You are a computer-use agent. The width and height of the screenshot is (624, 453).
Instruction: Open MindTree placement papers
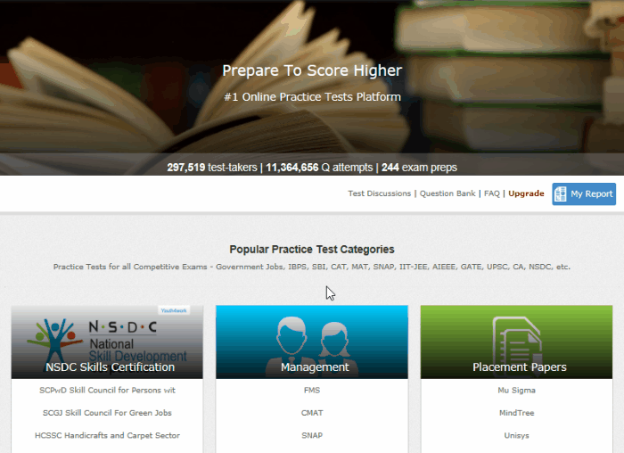516,413
